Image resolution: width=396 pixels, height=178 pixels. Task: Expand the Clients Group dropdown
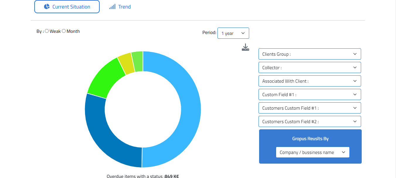(x=310, y=54)
